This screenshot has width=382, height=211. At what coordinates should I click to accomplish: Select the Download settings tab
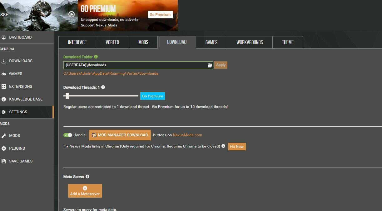point(177,42)
